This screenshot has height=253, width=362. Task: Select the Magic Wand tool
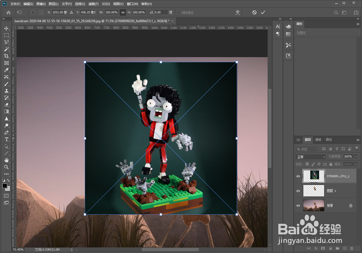pyautogui.click(x=6, y=49)
